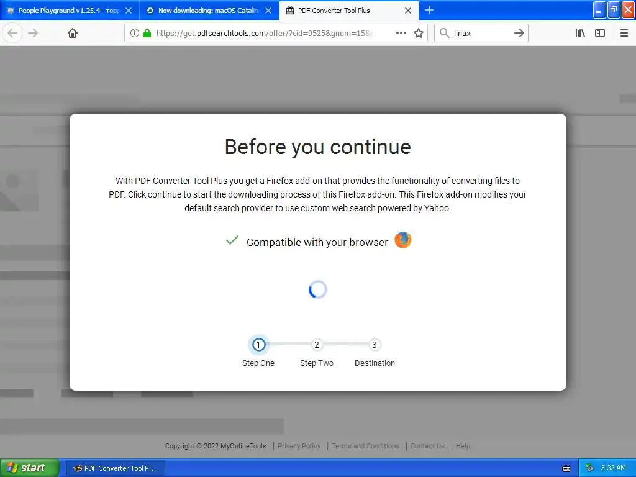The height and width of the screenshot is (477, 636).
Task: Open the Contact Us footer link
Action: coord(427,446)
